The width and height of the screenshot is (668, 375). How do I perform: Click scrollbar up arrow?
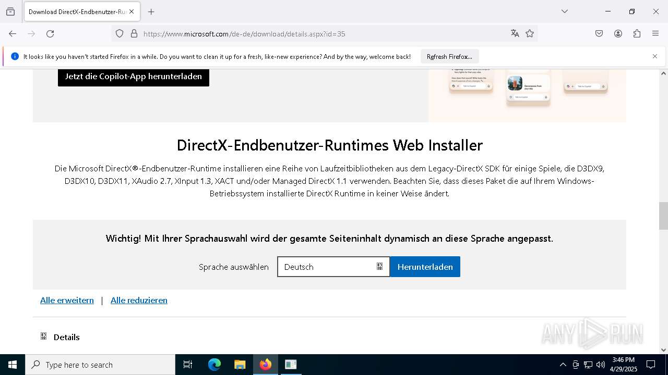coord(663,73)
